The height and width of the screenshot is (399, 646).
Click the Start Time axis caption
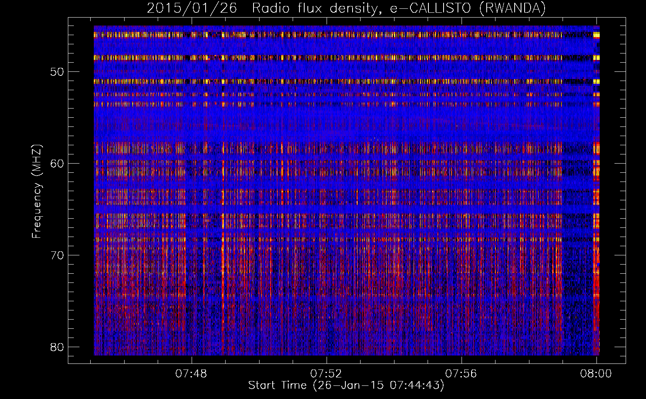tap(346, 385)
